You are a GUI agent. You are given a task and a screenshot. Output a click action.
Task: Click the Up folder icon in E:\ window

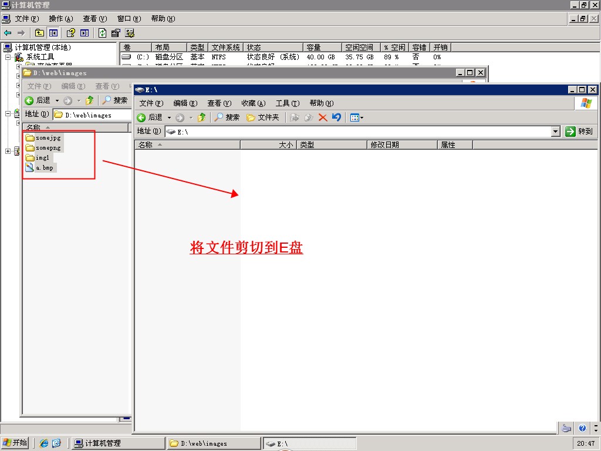click(201, 117)
